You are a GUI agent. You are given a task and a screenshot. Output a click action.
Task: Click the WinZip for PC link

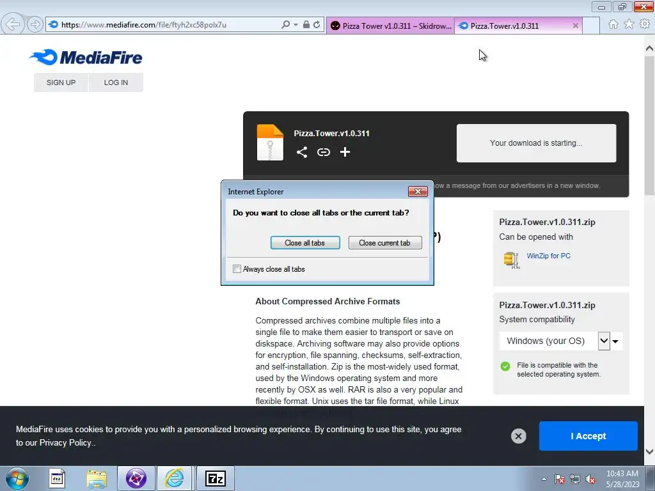click(x=548, y=256)
